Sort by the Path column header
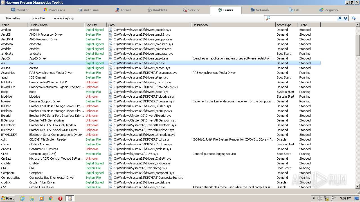The height and width of the screenshot is (202, 360). pyautogui.click(x=149, y=25)
